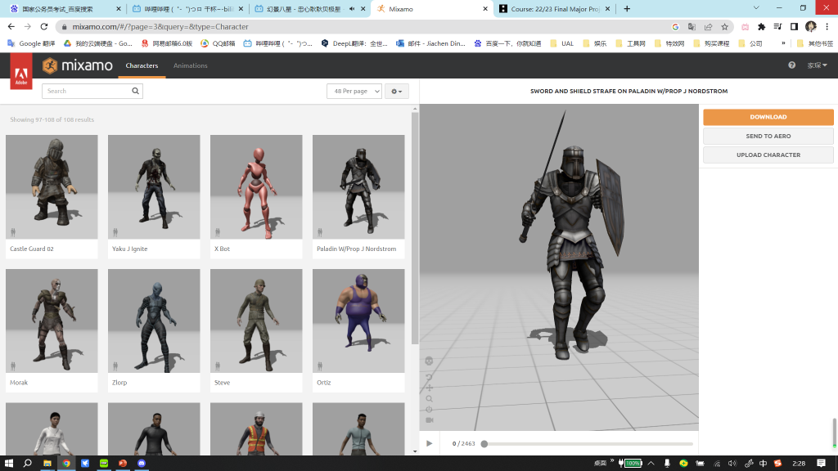838x471 pixels.
Task: Open the extensions puzzle icon
Action: [762, 27]
